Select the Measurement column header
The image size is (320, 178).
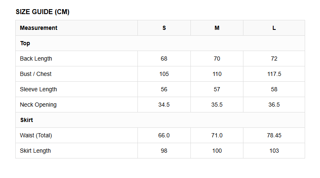pos(77,28)
